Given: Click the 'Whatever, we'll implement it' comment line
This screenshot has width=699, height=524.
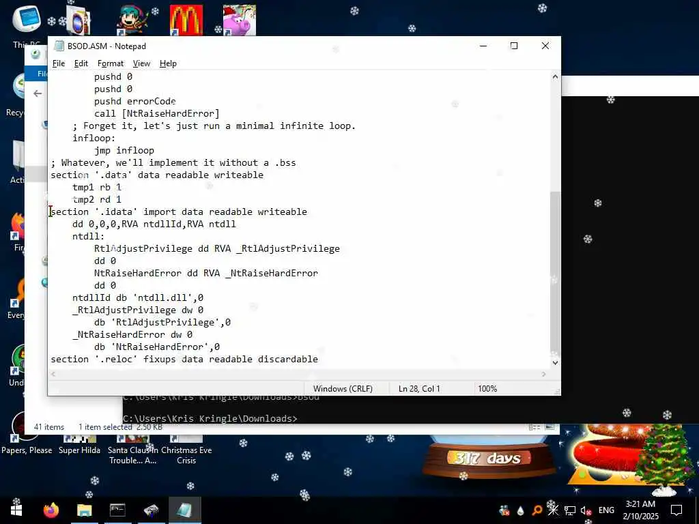Looking at the screenshot, I should [173, 162].
